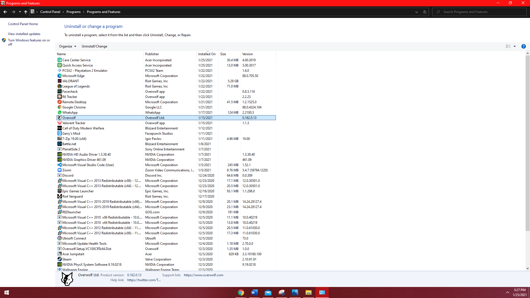Screen dimensions: 530x298
Task: Open the Windows Start menu
Action: tap(7, 292)
